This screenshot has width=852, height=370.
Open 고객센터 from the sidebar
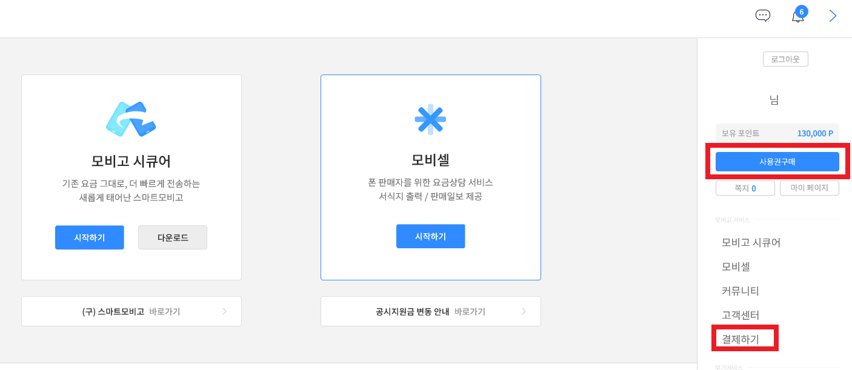pyautogui.click(x=741, y=315)
